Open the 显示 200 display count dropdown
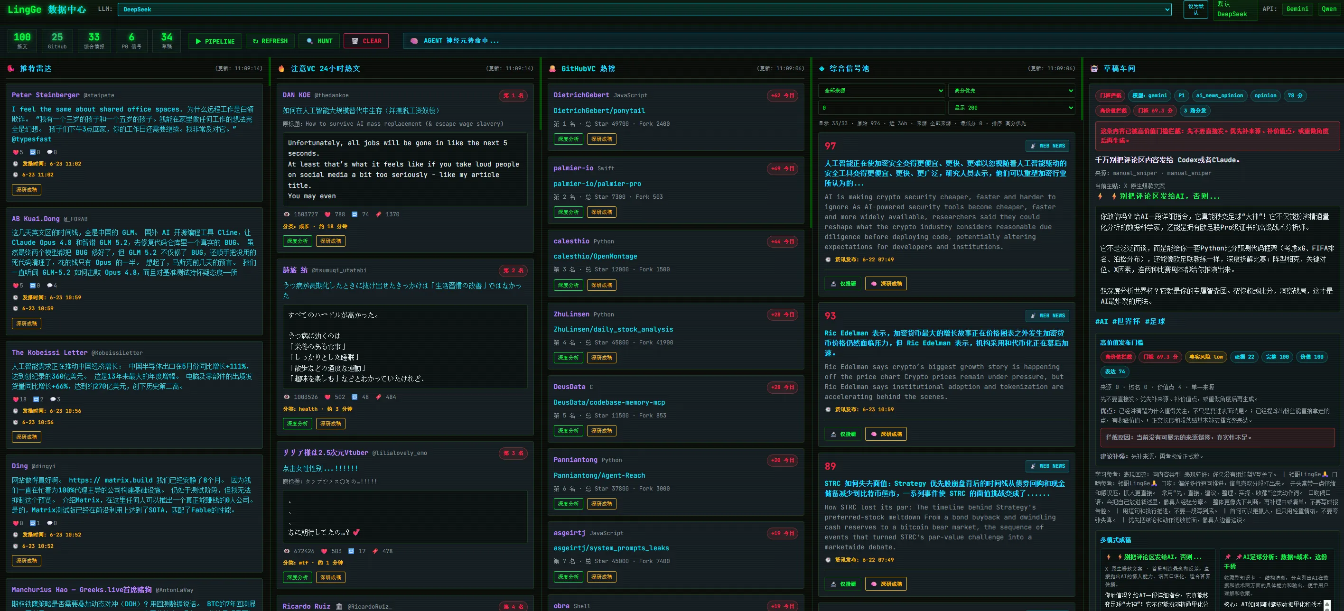This screenshot has width=1344, height=611. tap(1011, 108)
